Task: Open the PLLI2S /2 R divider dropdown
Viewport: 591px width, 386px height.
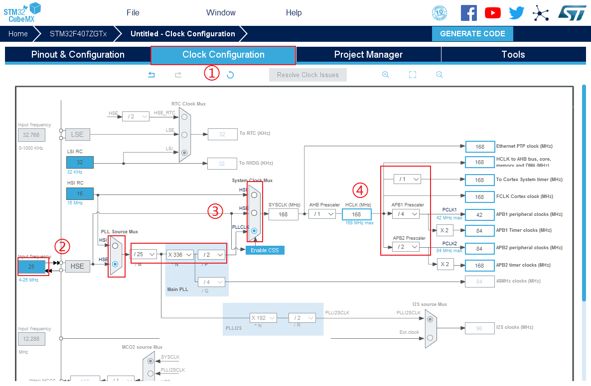Action: [x=302, y=318]
